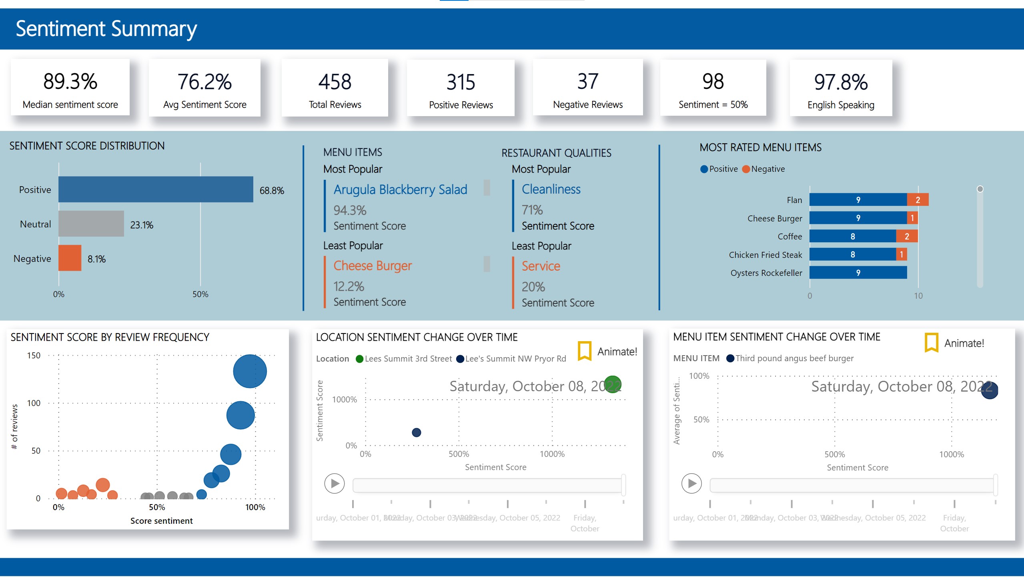The height and width of the screenshot is (577, 1024).
Task: Play the menu item sentiment animation
Action: click(x=691, y=484)
